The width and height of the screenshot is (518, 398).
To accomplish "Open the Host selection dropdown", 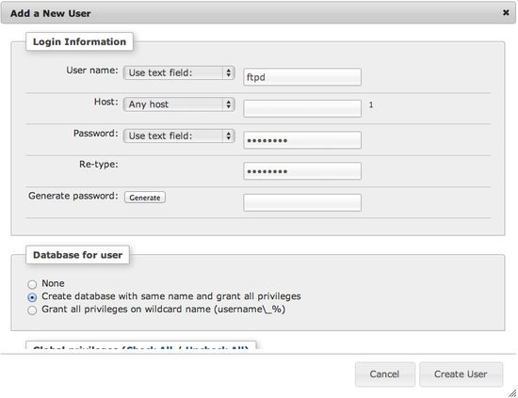I will tap(179, 104).
